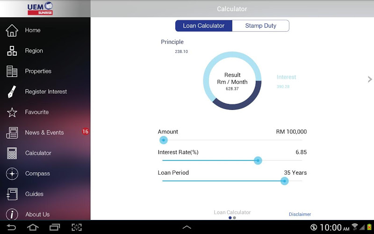Open the Compass icon
This screenshot has width=374, height=234.
pos(12,174)
